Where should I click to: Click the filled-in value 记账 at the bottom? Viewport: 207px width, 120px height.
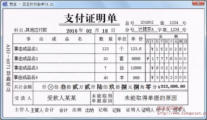coord(117,110)
